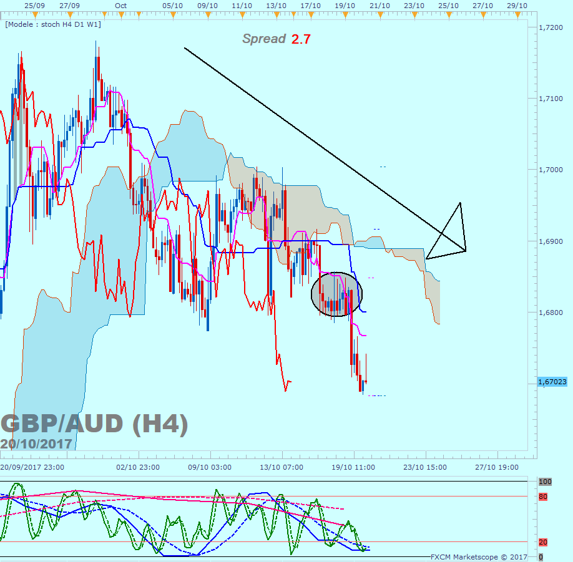Click the current price tag 1,67023
The width and height of the screenshot is (573, 562).
coord(552,381)
